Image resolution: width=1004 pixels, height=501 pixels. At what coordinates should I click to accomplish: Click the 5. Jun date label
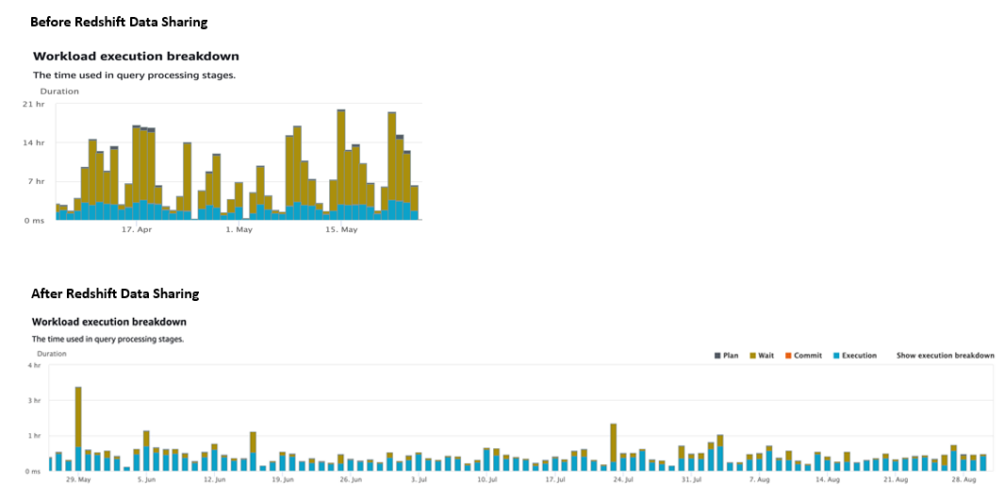tap(146, 479)
